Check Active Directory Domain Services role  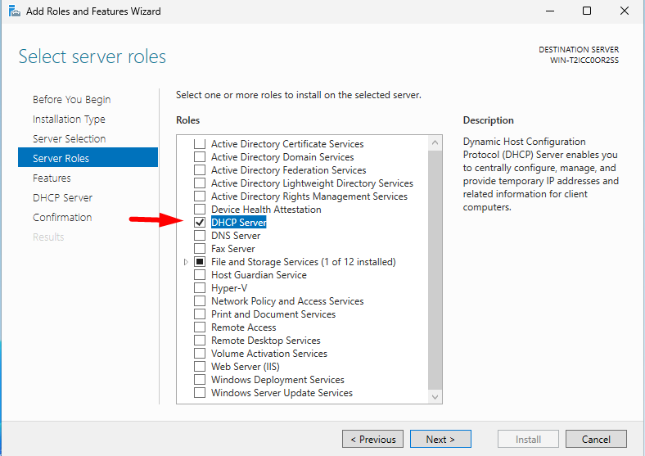200,157
